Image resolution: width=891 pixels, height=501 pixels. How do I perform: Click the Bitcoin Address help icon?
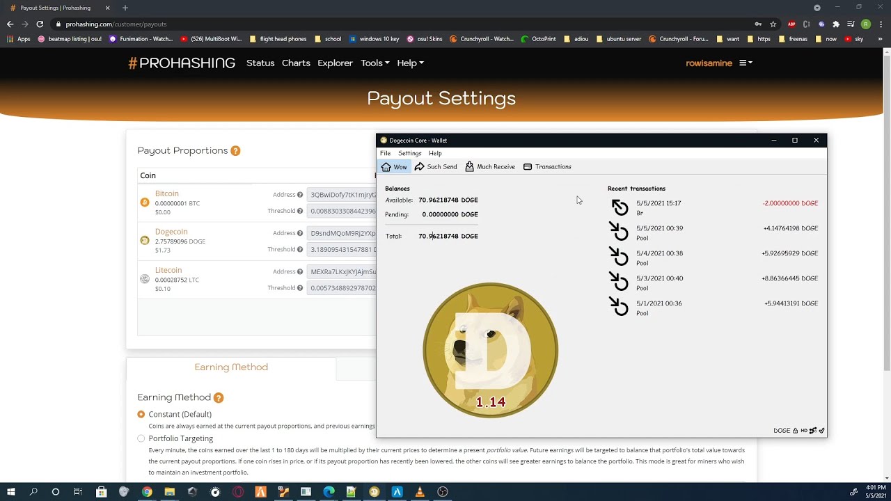tap(300, 195)
